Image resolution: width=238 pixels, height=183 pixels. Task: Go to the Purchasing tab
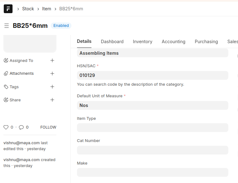[206, 42]
